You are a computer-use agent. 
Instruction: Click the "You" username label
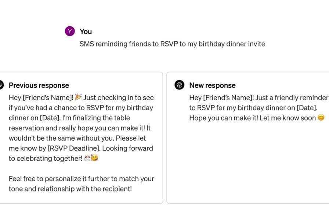[86, 31]
